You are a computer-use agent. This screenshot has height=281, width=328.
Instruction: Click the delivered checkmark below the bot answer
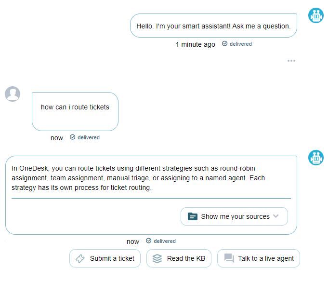pos(148,241)
